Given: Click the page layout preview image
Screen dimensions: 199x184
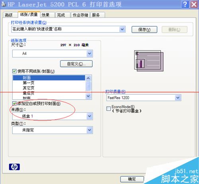Looking at the screenshot, I should tap(149, 61).
